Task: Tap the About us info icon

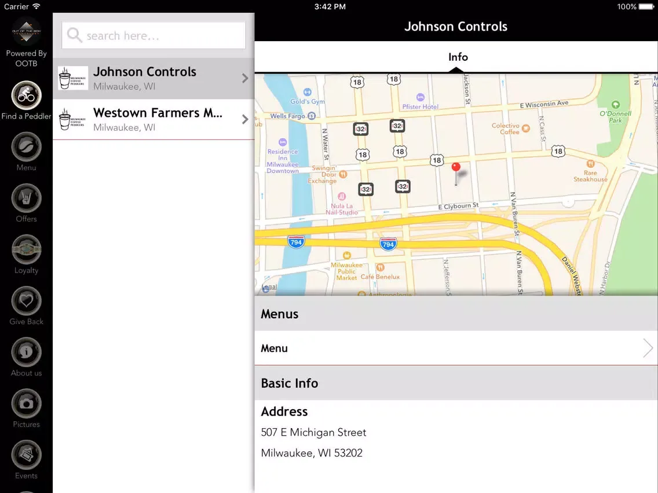Action: tap(26, 351)
